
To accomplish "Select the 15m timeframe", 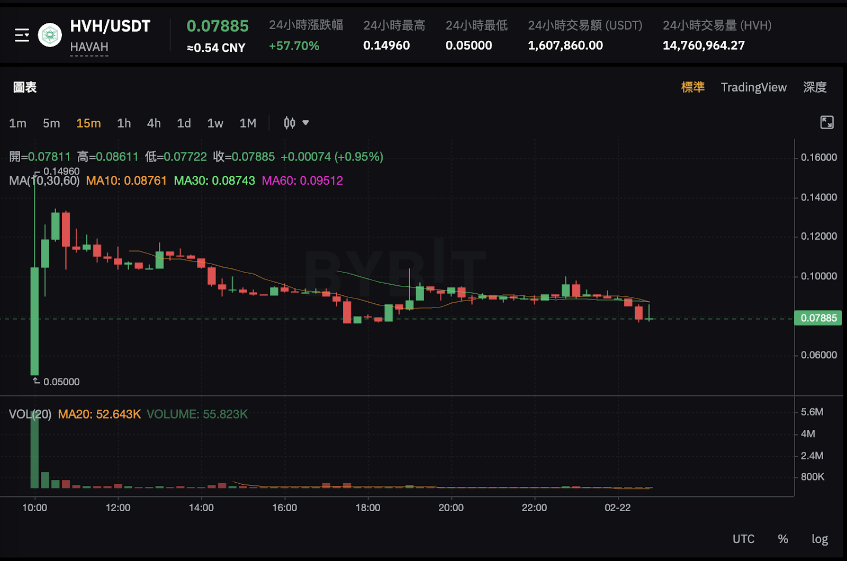I will 88,123.
